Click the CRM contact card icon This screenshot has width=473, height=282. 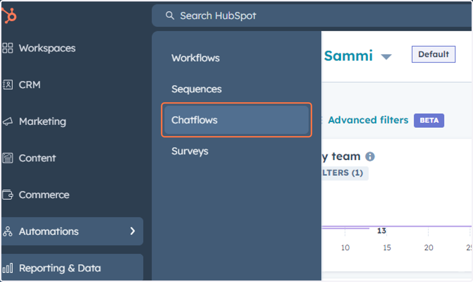pos(7,85)
